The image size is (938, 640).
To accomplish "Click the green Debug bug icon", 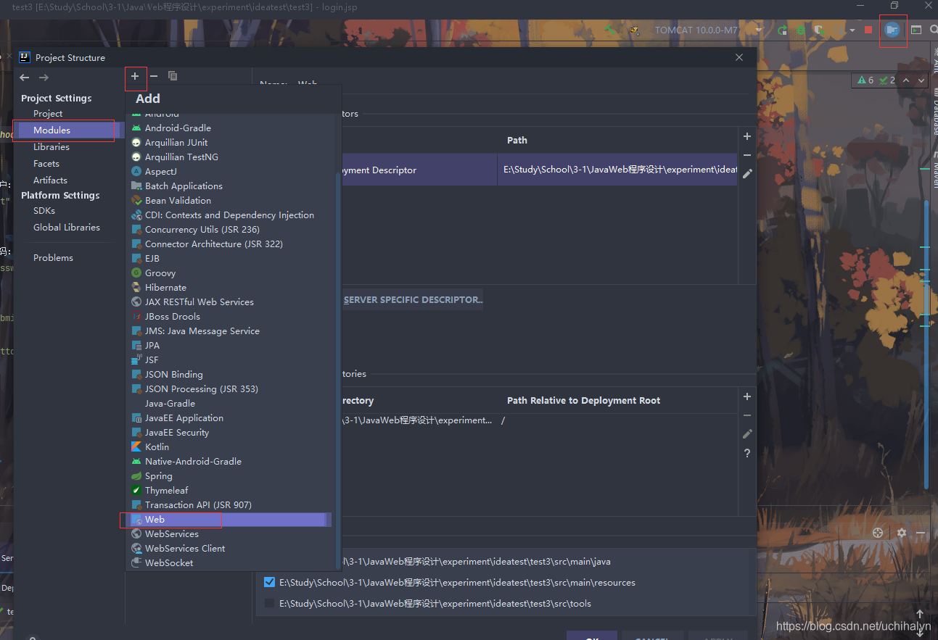I will [x=800, y=30].
